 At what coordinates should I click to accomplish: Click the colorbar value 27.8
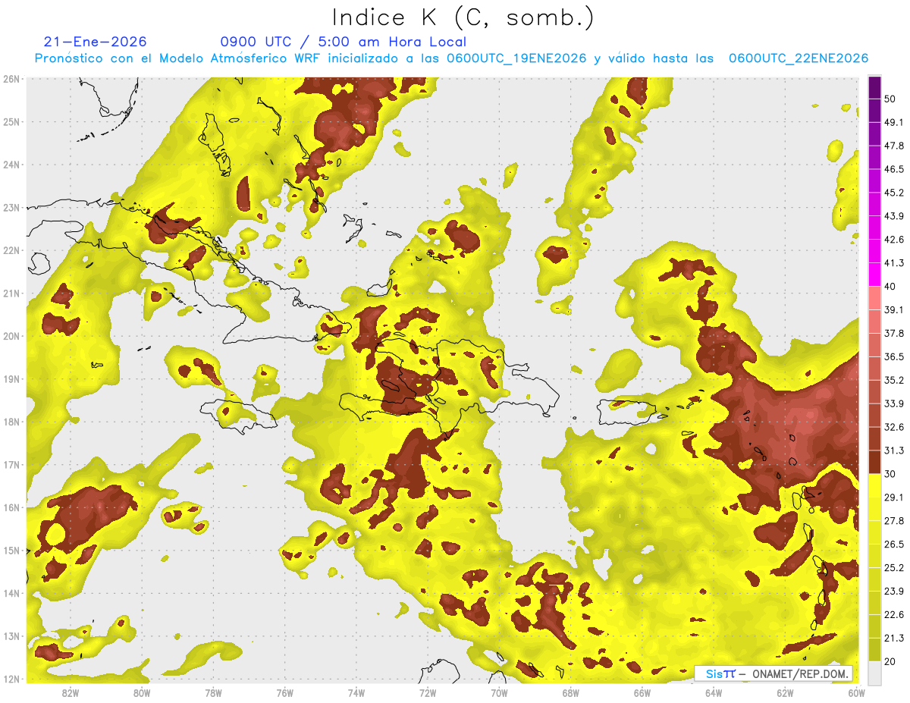point(893,520)
